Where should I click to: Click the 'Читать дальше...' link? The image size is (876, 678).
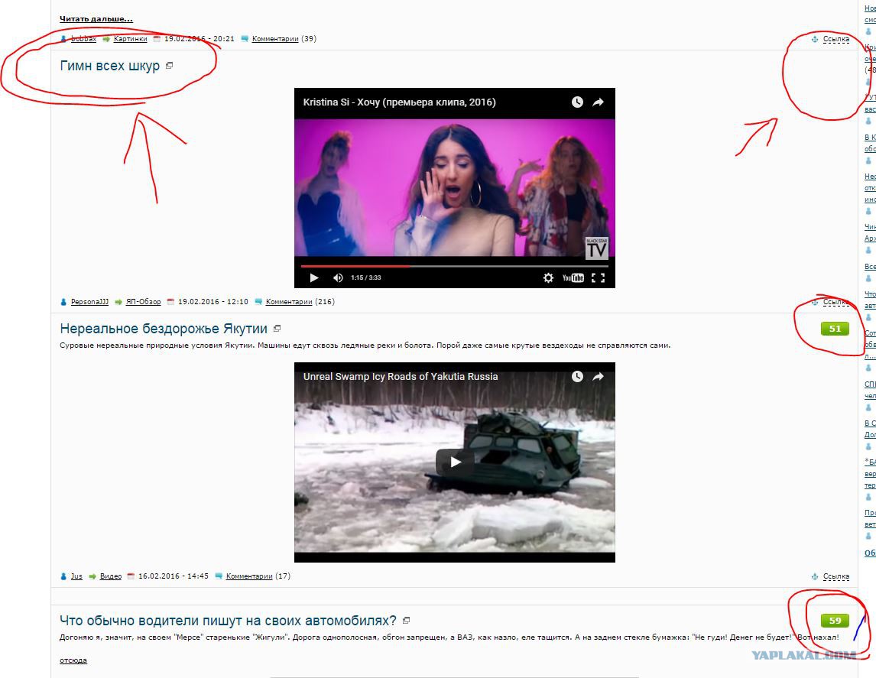[x=96, y=19]
